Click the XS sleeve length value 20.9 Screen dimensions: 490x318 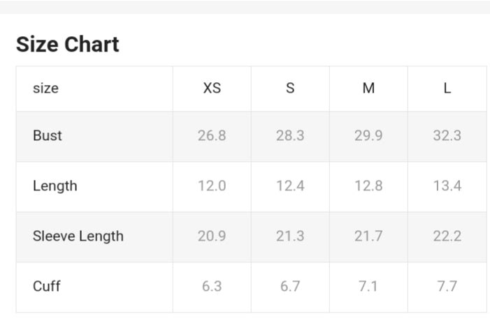coord(212,236)
